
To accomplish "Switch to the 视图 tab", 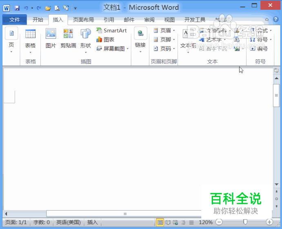I will click(169, 20).
